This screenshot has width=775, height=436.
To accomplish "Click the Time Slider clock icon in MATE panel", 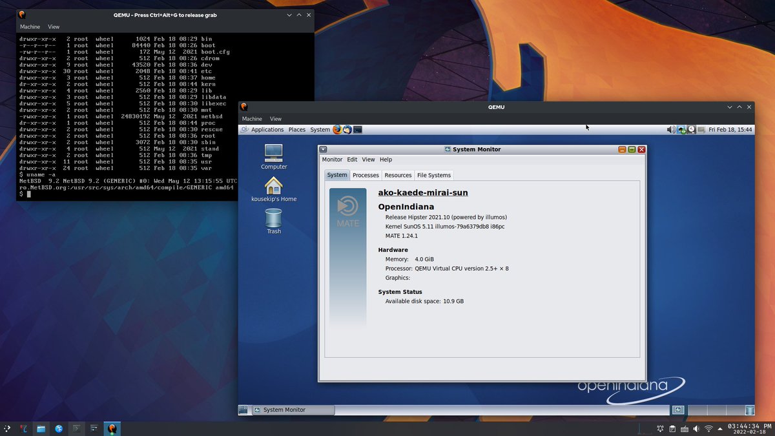I will tap(691, 129).
